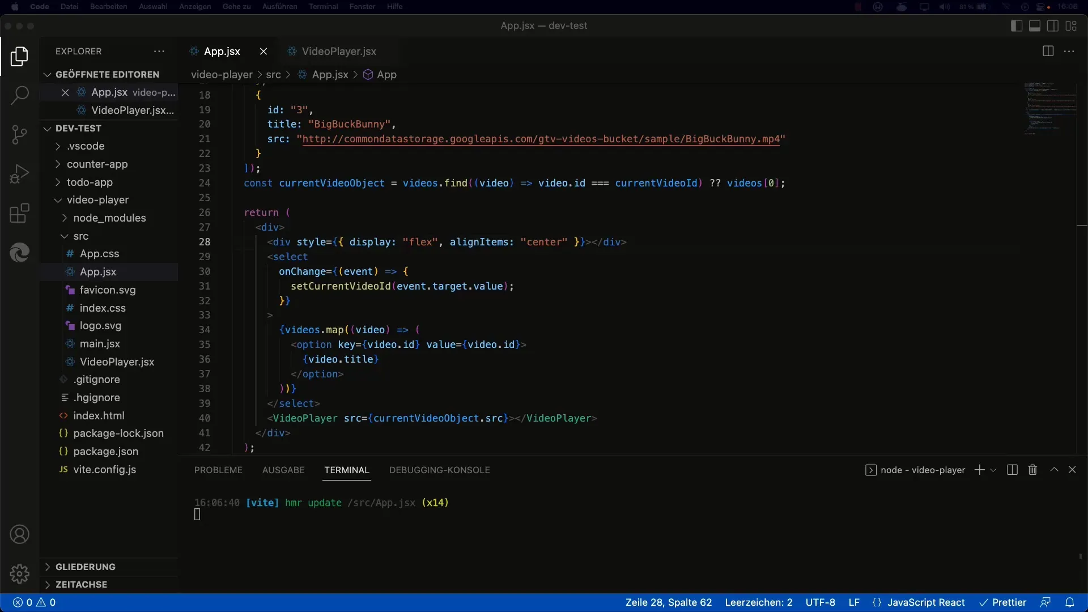Click the editor minimap
Viewport: 1088px width, 612px height.
1049,109
